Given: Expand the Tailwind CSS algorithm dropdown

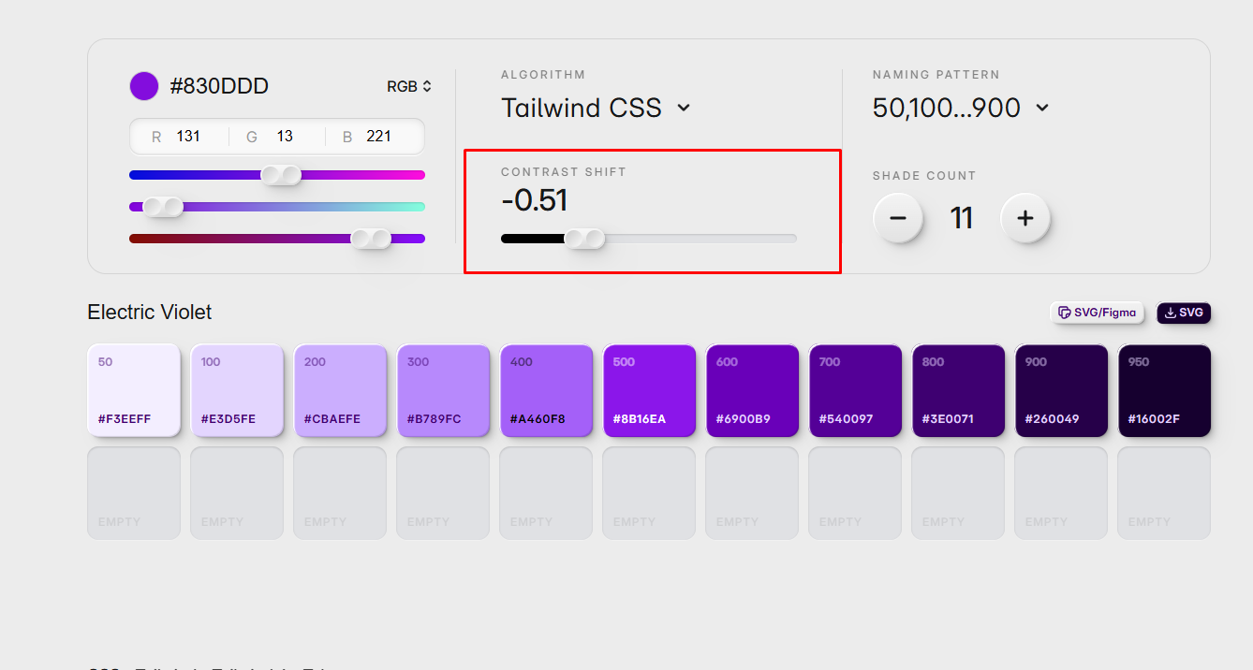Looking at the screenshot, I should point(596,108).
